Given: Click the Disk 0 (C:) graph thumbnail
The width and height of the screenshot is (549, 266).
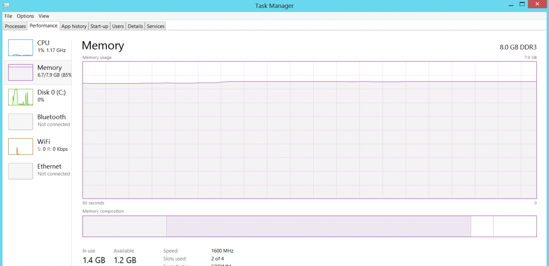Looking at the screenshot, I should (x=21, y=97).
